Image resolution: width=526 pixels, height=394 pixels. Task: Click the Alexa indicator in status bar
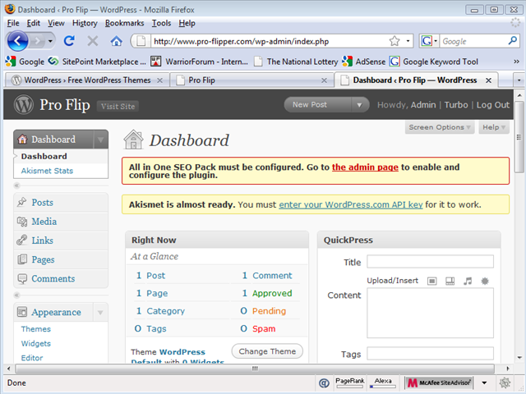383,383
